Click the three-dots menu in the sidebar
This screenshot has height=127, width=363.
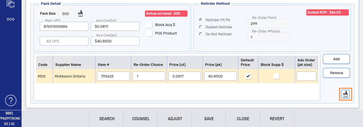click(11, 19)
